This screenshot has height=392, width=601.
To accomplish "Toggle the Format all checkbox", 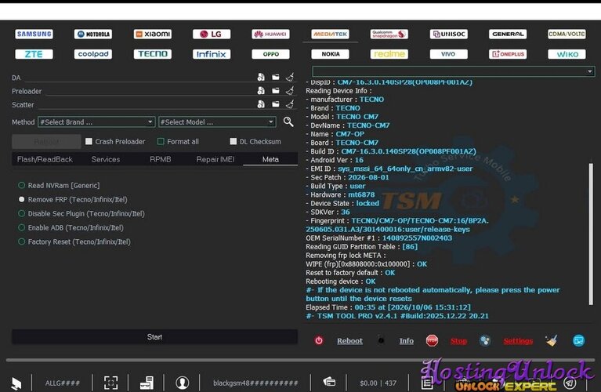I will point(161,142).
